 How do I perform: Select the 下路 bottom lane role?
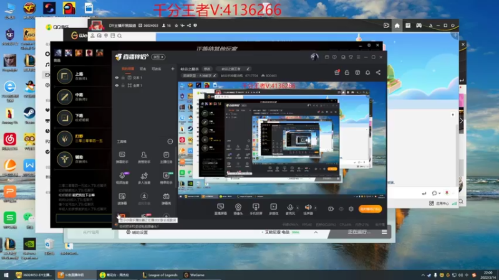[82, 118]
